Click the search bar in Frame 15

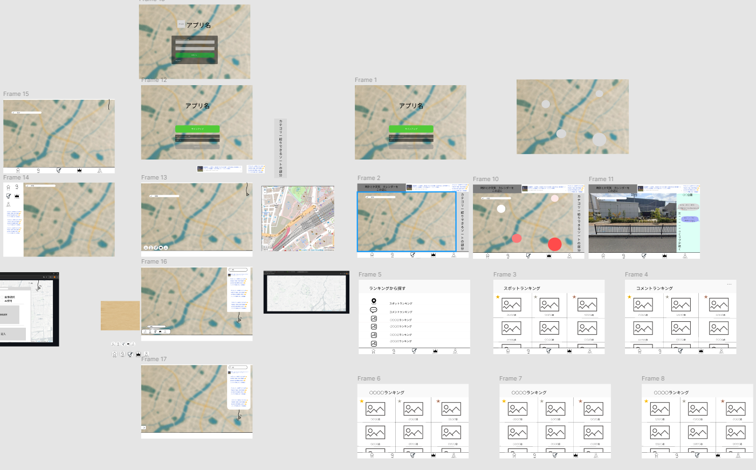(x=27, y=113)
